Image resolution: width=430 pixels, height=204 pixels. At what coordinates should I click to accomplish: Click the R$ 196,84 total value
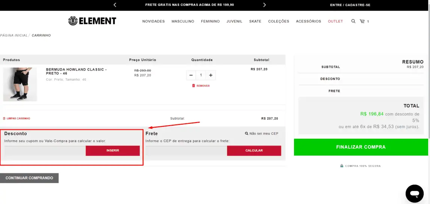pyautogui.click(x=372, y=114)
